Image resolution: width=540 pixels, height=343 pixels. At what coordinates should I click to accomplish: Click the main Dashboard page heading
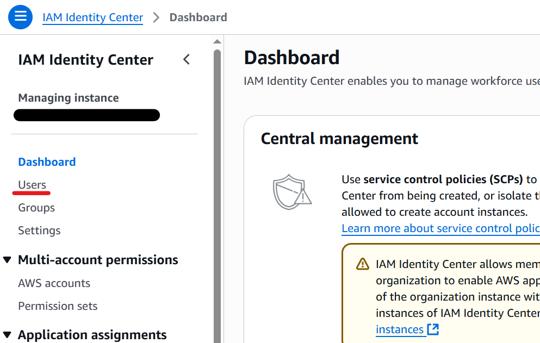pos(291,58)
